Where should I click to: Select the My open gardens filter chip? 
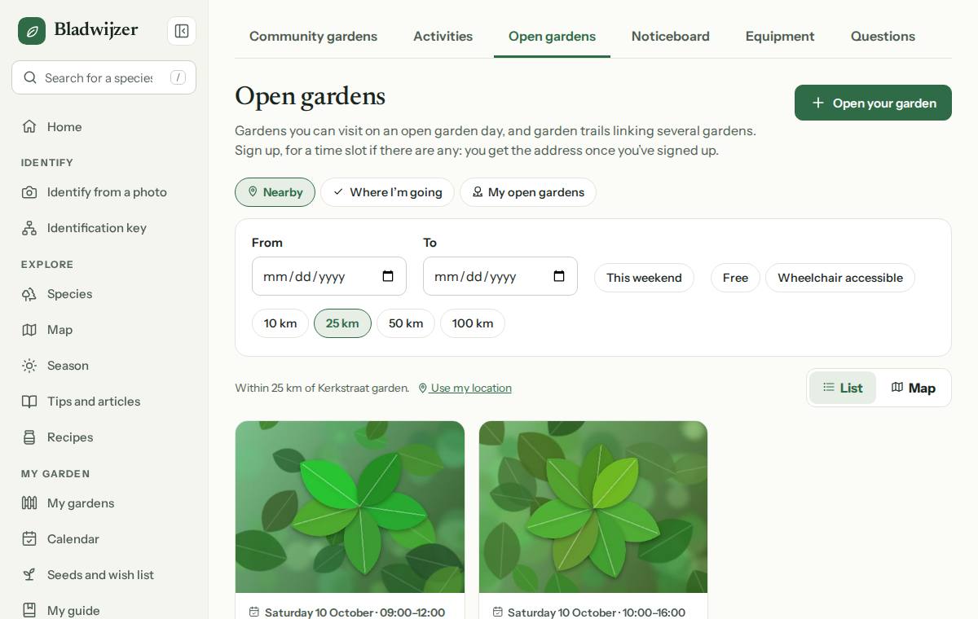(528, 192)
